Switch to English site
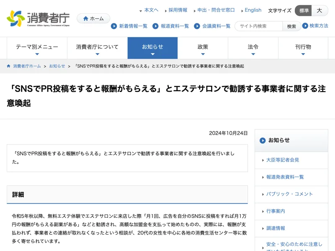Viewport: 335px width, 251px height. [253, 10]
